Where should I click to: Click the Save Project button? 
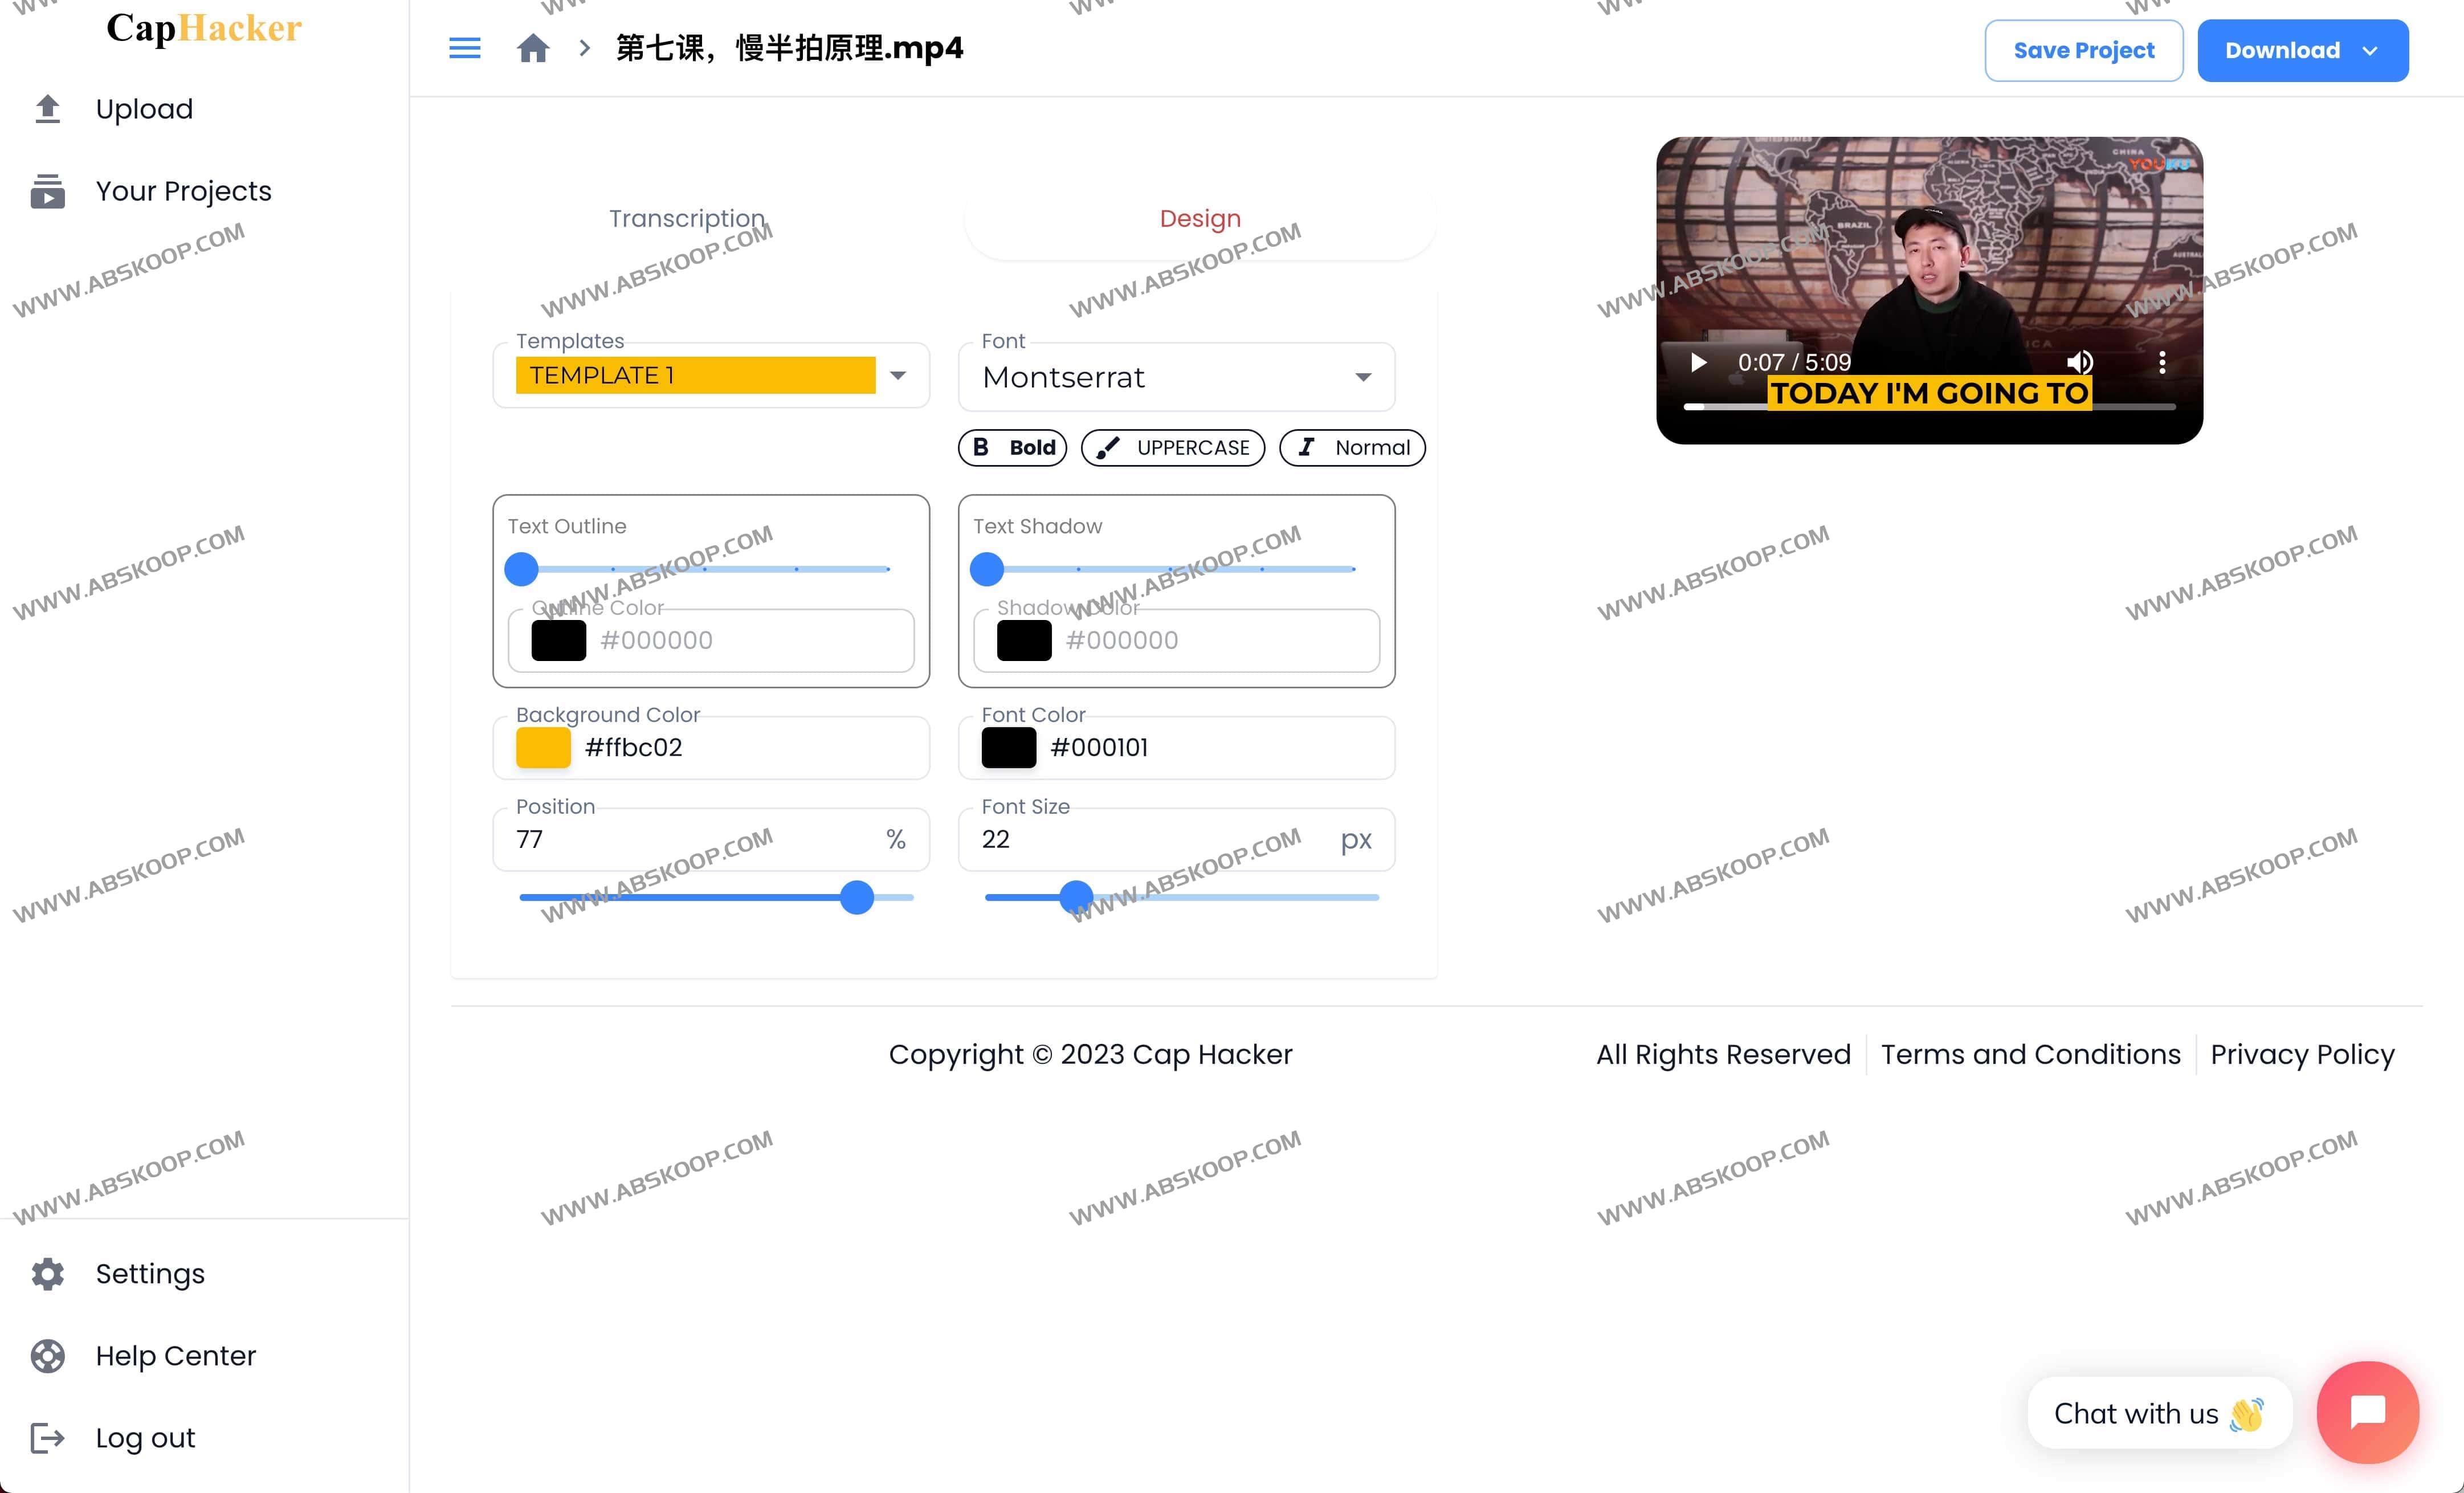pos(2084,50)
